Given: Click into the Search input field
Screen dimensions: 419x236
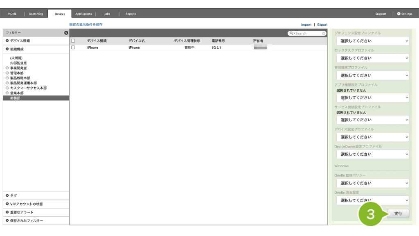Looking at the screenshot, I should point(308,34).
